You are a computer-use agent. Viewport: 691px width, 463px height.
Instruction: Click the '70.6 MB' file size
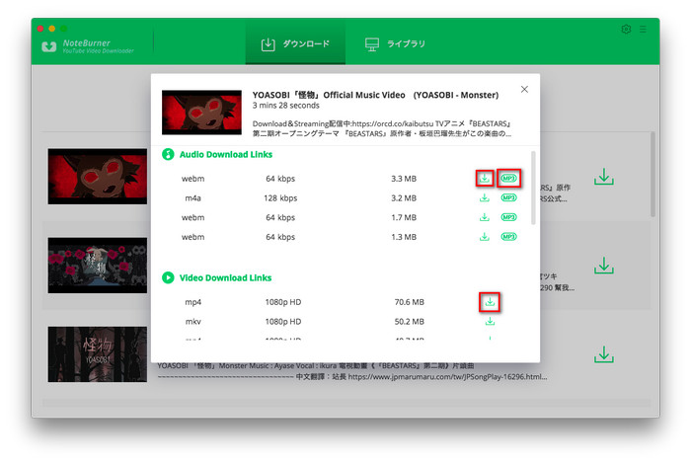point(409,302)
